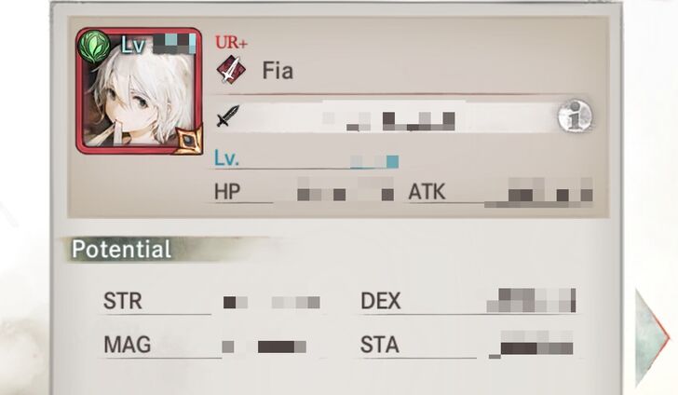Select the Potential section header

(x=121, y=249)
